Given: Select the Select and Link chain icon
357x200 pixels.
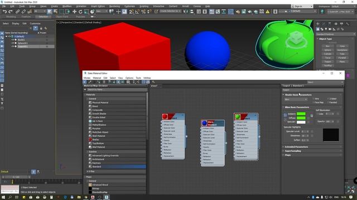Looking at the screenshot, I should tap(17, 12).
